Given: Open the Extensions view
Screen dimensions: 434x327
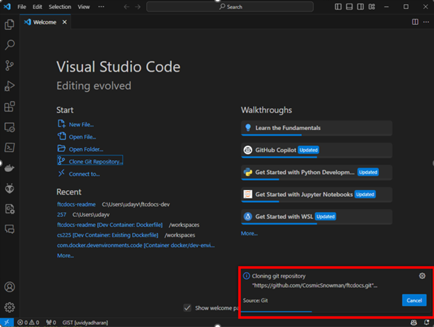Looking at the screenshot, I should point(10,106).
